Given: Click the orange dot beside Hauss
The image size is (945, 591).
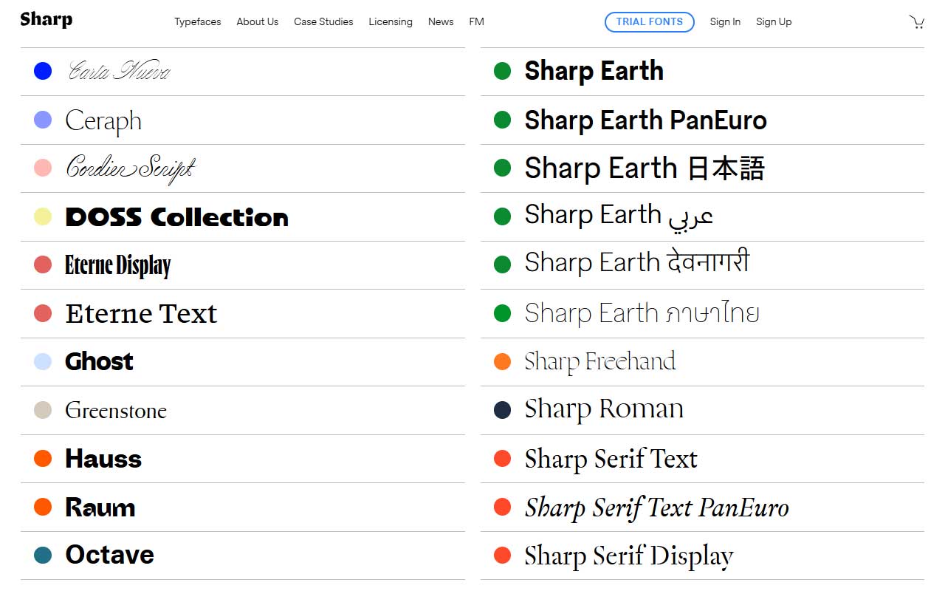Looking at the screenshot, I should 43,458.
